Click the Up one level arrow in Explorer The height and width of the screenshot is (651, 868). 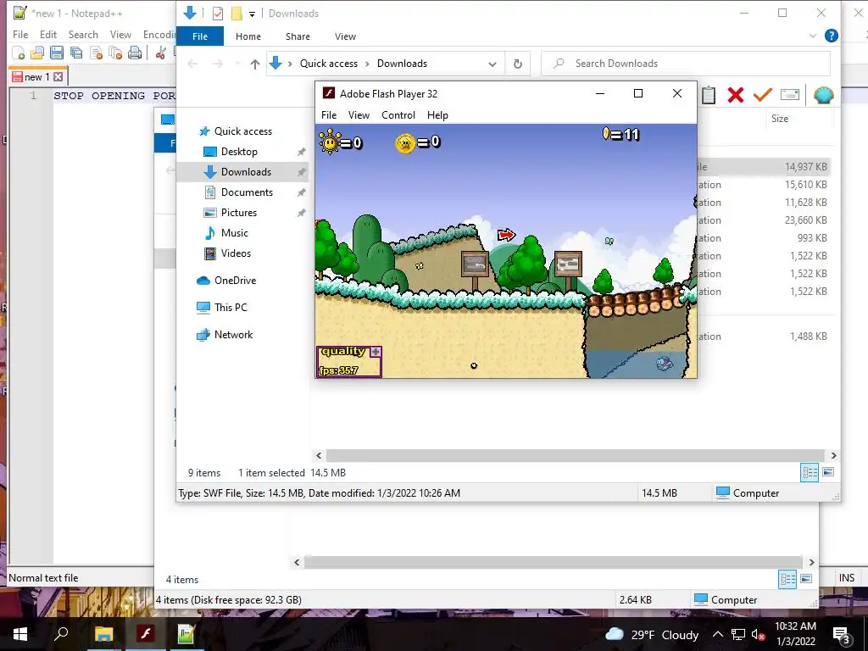(254, 64)
